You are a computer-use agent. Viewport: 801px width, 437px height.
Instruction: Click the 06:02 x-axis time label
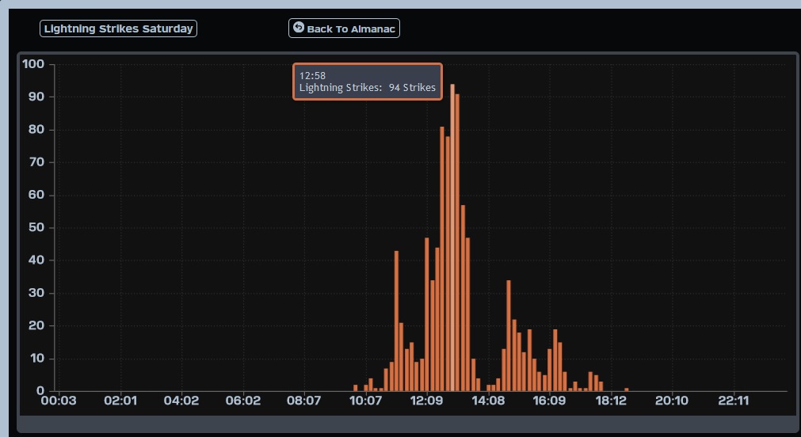click(242, 401)
